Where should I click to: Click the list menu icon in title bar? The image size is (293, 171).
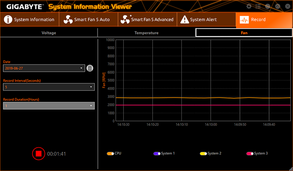pyautogui.click(x=258, y=6)
